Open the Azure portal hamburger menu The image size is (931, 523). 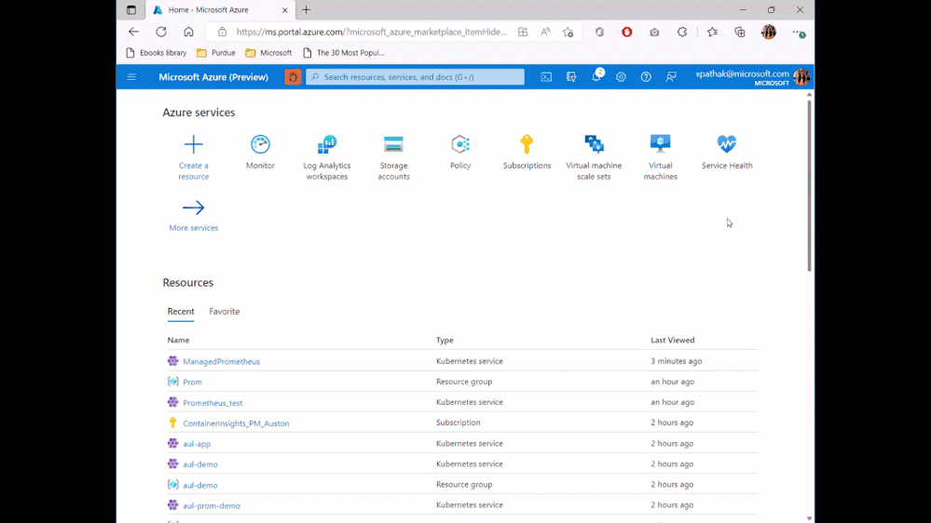pyautogui.click(x=131, y=77)
